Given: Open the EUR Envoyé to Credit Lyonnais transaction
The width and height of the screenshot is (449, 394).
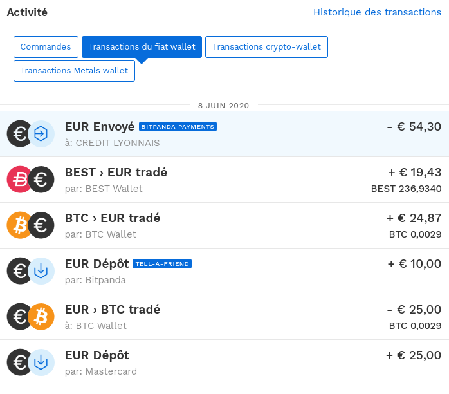Looking at the screenshot, I should coord(225,134).
